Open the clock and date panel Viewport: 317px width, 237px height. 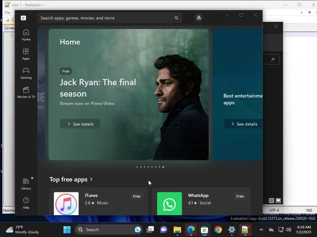pyautogui.click(x=304, y=230)
